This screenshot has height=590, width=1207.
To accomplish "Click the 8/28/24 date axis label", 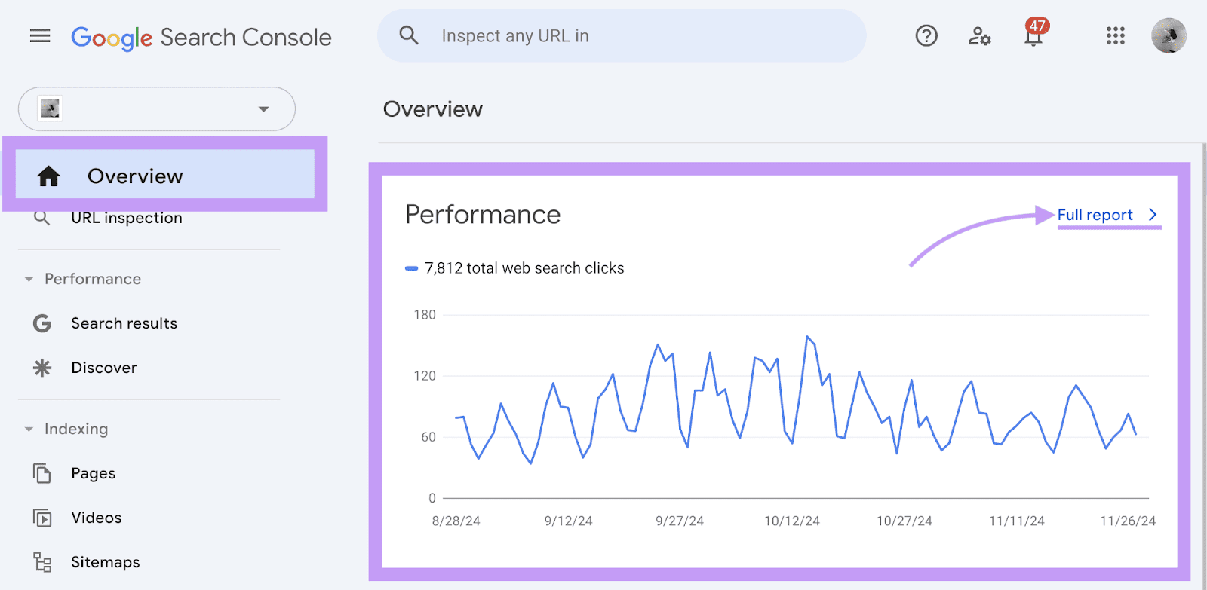I will (x=456, y=521).
